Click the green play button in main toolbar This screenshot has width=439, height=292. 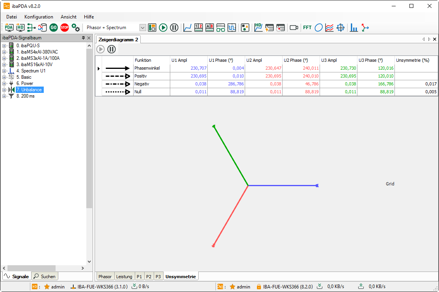(163, 28)
